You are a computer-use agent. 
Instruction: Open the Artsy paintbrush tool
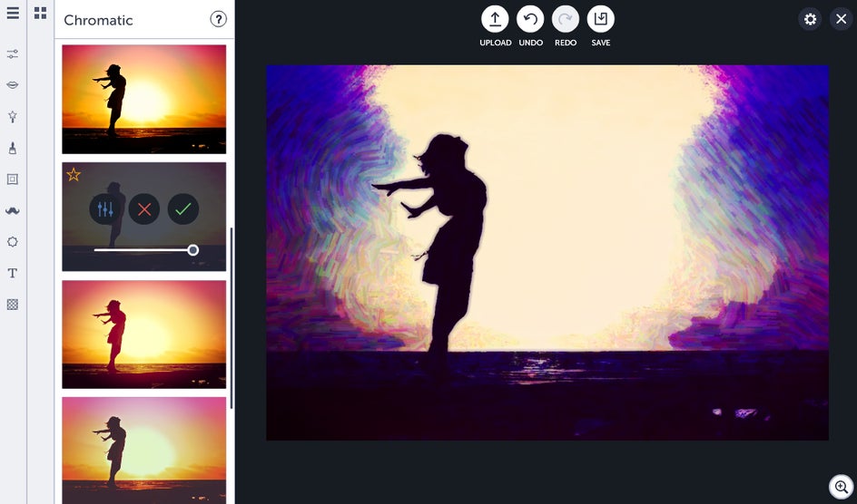pos(13,148)
